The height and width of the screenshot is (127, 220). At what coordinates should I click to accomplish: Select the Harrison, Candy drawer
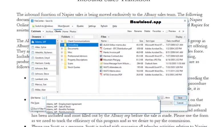[x=43, y=63]
